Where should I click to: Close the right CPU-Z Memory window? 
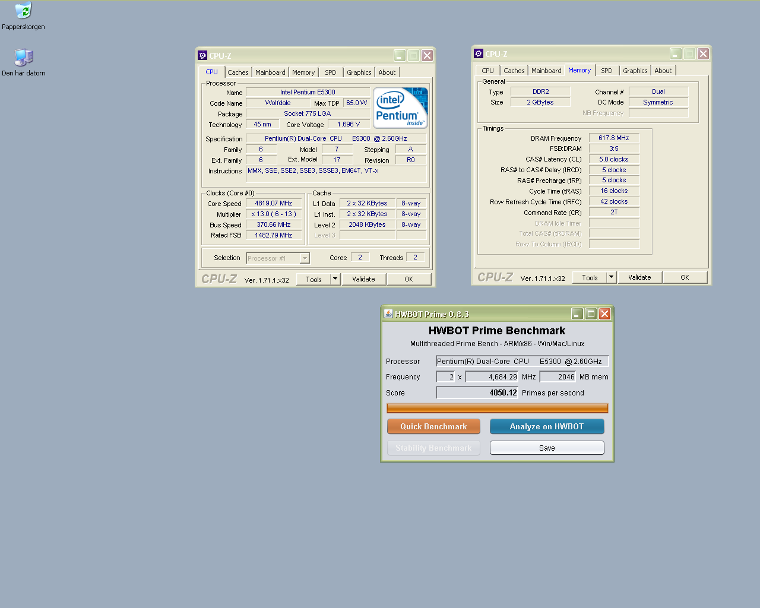(703, 53)
